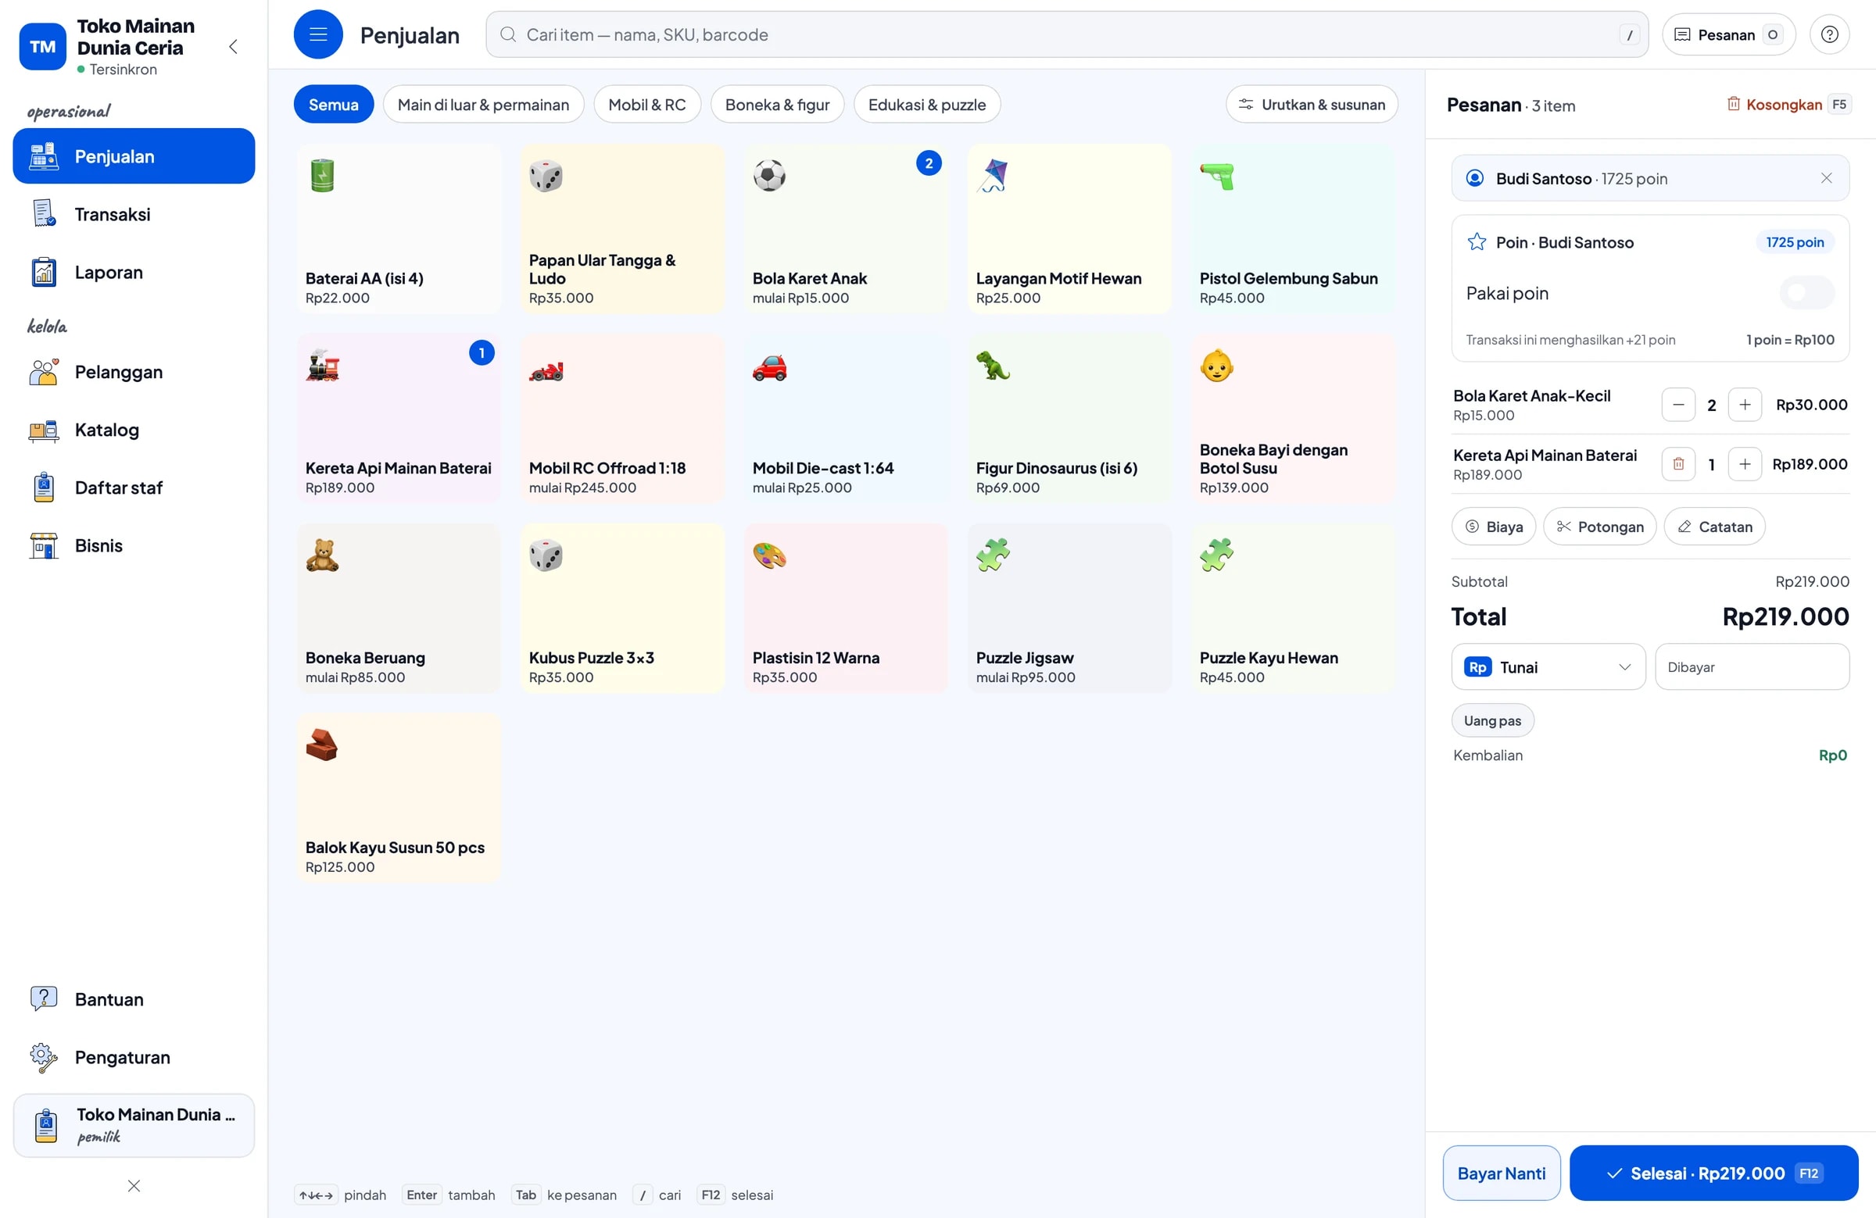Select the Uang pas chip

(x=1492, y=720)
